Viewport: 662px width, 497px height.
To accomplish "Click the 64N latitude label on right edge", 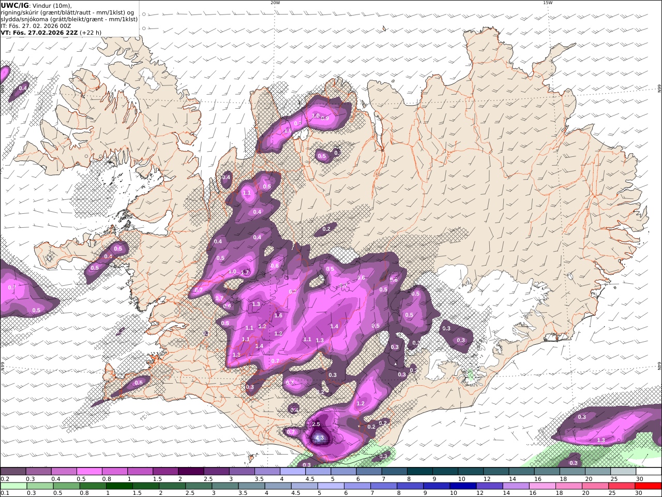I will pos(659,366).
